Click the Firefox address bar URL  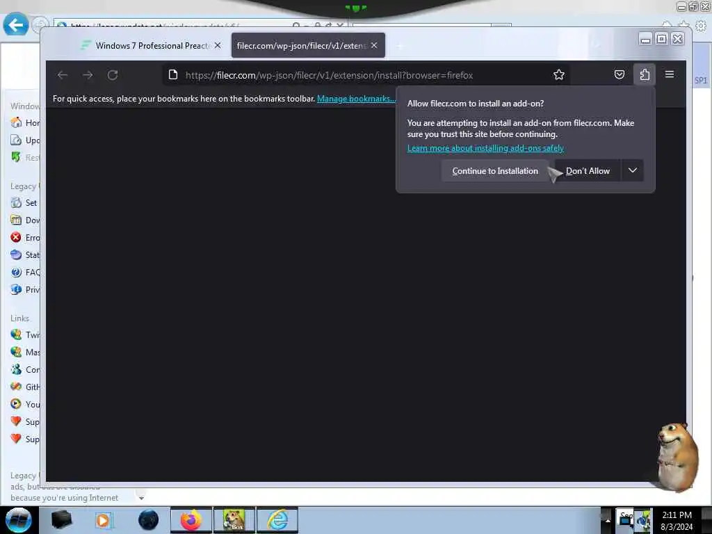click(x=329, y=75)
